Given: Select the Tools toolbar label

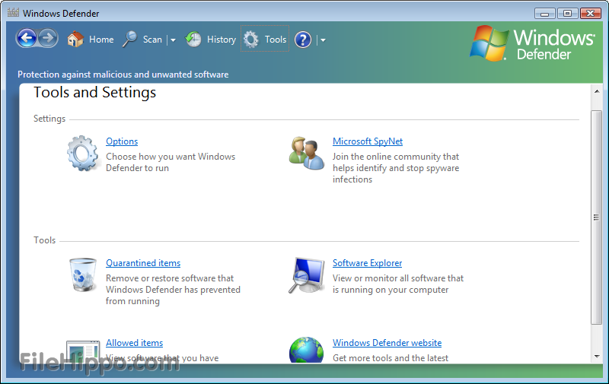Looking at the screenshot, I should pos(276,40).
